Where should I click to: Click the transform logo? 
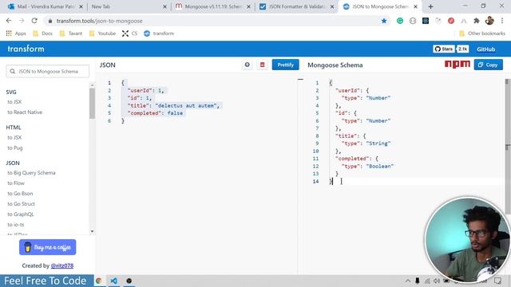tap(26, 49)
